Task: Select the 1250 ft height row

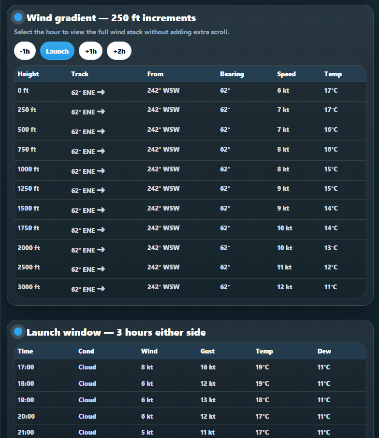Action: click(x=190, y=190)
